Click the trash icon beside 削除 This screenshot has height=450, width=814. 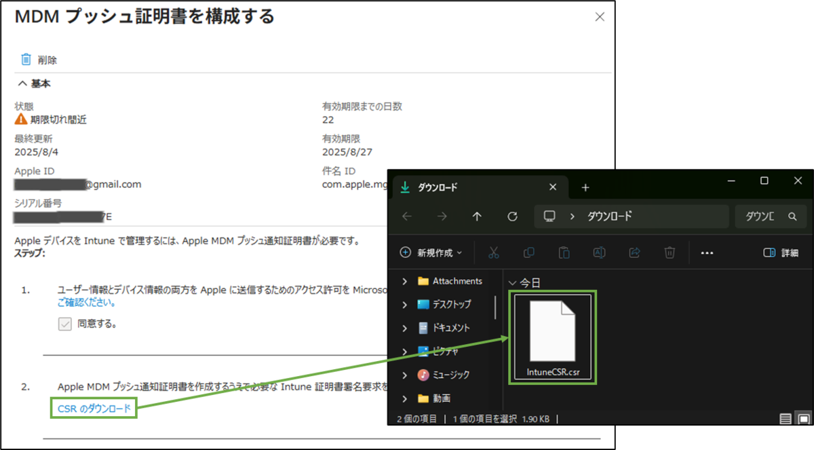(x=26, y=60)
